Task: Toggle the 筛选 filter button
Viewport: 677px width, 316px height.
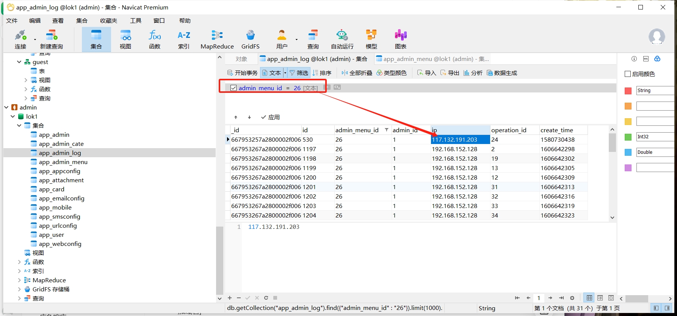Action: (x=299, y=73)
